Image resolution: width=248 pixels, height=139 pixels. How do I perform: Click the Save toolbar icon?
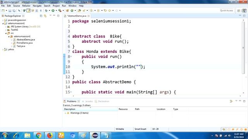pos(10,10)
